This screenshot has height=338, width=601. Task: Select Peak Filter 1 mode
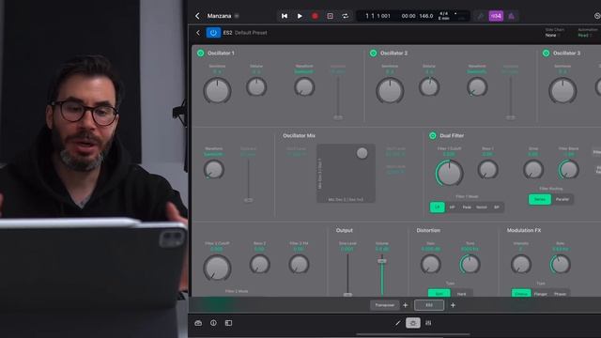point(467,207)
